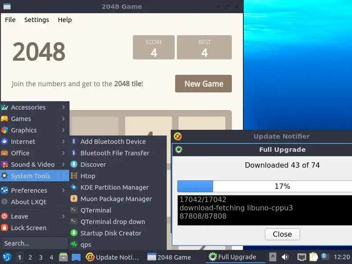
Task: Click the removable media eject tray icon
Action: tap(273, 257)
